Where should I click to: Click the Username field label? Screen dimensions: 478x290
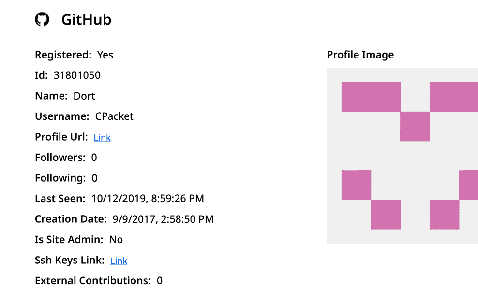point(62,116)
